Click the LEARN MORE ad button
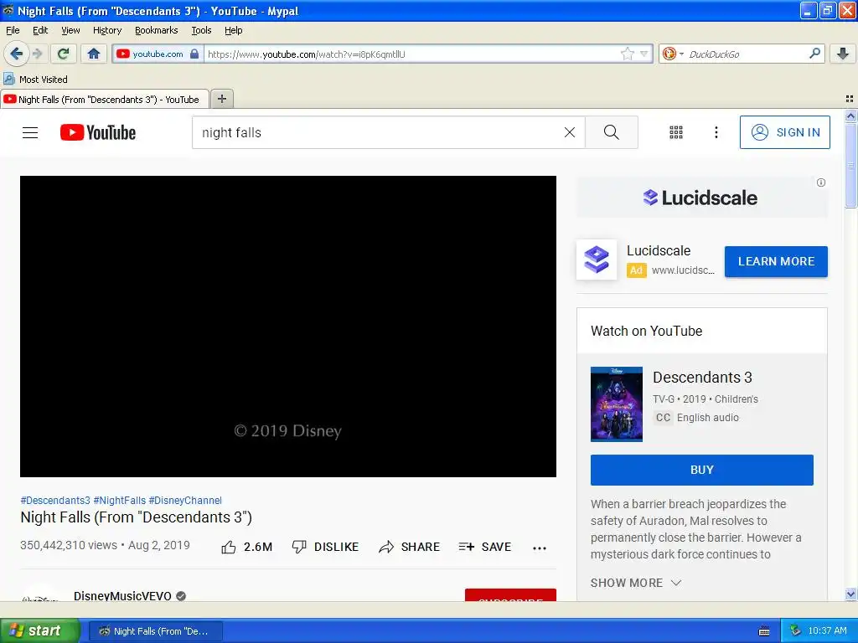Image resolution: width=858 pixels, height=643 pixels. point(776,261)
